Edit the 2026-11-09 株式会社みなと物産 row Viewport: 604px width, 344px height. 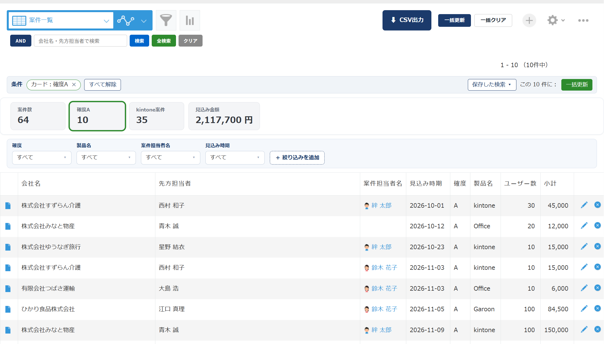[x=584, y=330]
